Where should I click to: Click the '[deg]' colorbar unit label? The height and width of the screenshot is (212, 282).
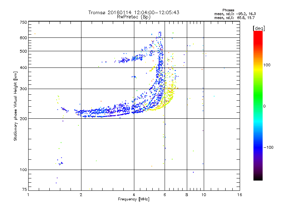coord(259,28)
